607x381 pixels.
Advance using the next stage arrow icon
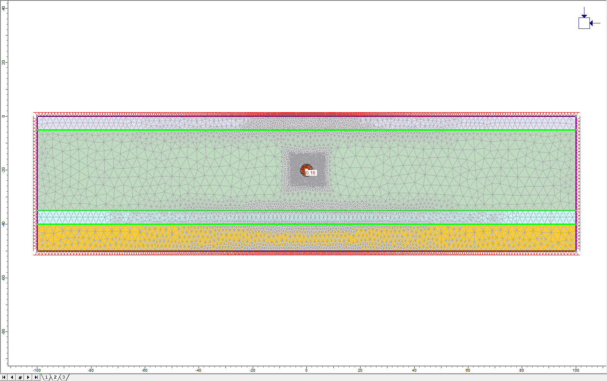[28, 377]
